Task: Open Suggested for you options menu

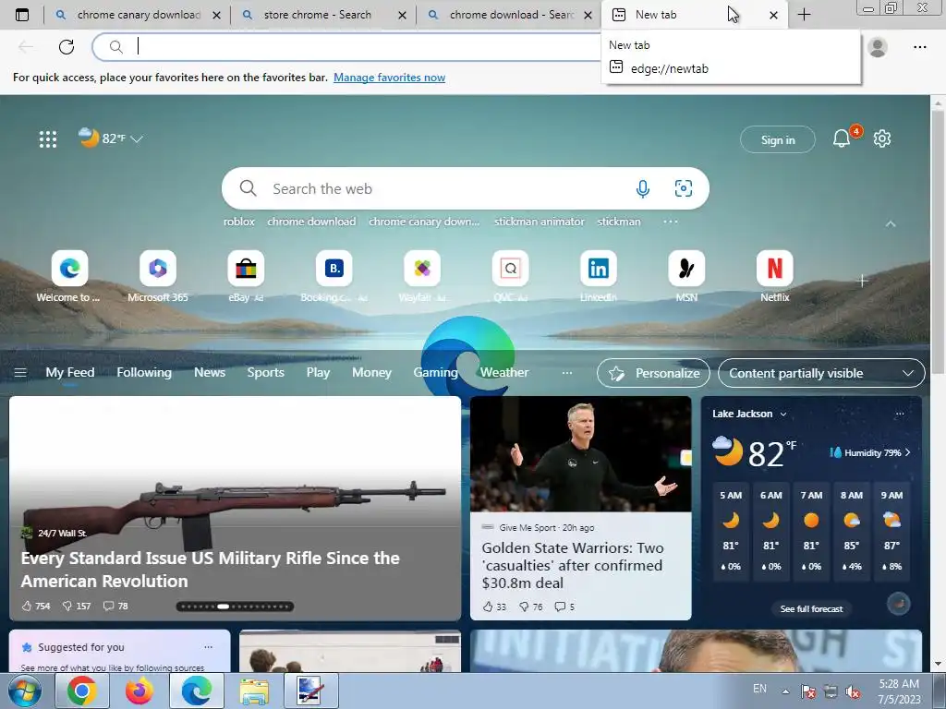Action: (x=208, y=647)
